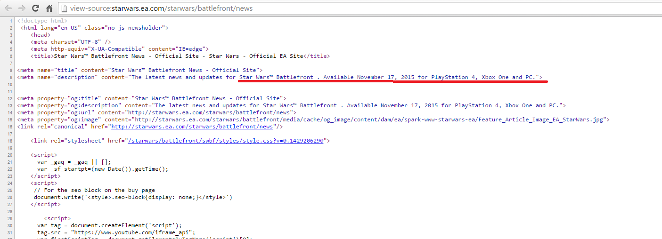Open the style.css stylesheet link
The width and height of the screenshot is (662, 239).
click(226, 141)
